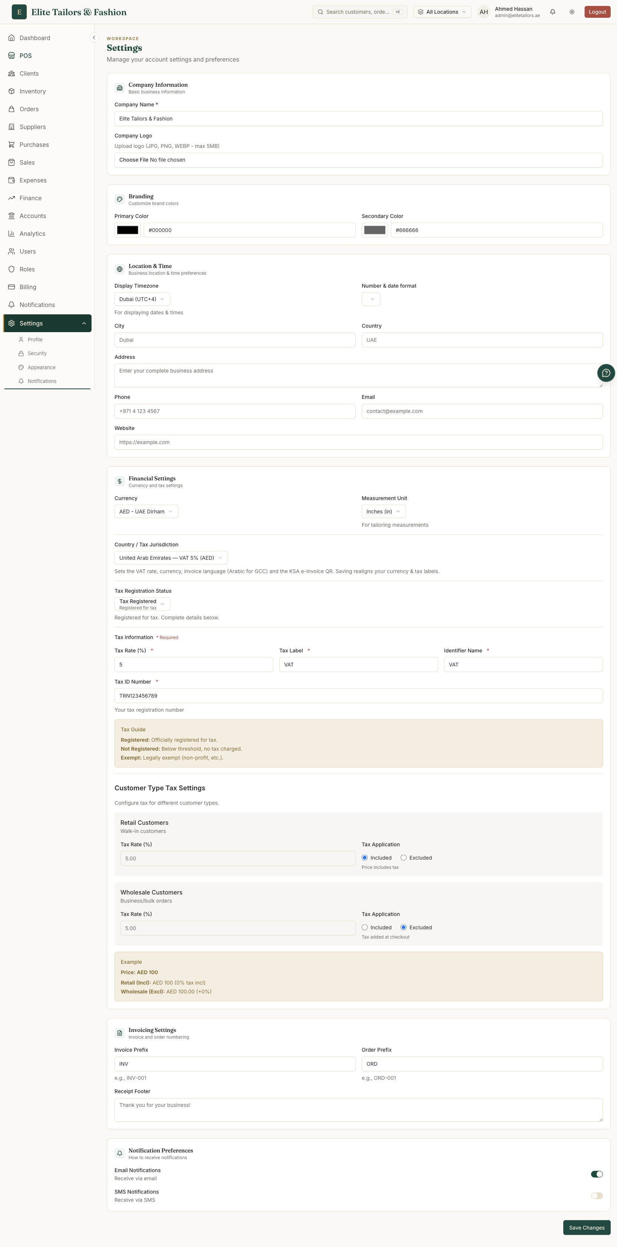Image resolution: width=617 pixels, height=1247 pixels.
Task: Click the Accounts bank icon
Action: [11, 216]
